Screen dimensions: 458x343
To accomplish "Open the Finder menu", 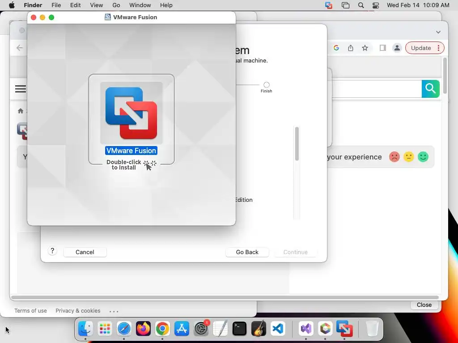I will click(x=33, y=5).
